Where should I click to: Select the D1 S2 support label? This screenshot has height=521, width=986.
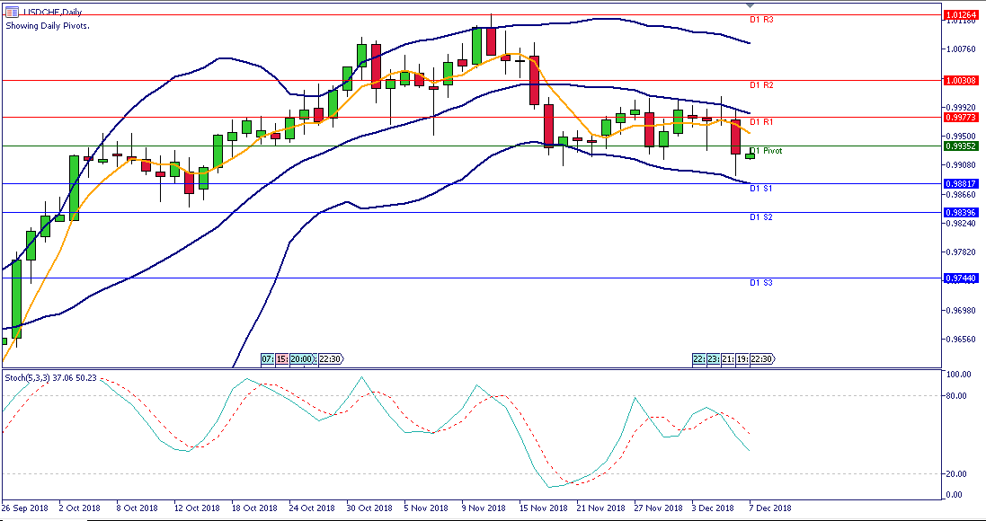pos(761,216)
